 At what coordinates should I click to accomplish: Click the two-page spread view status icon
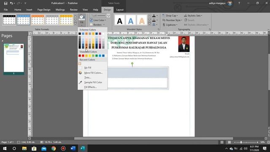(229, 142)
